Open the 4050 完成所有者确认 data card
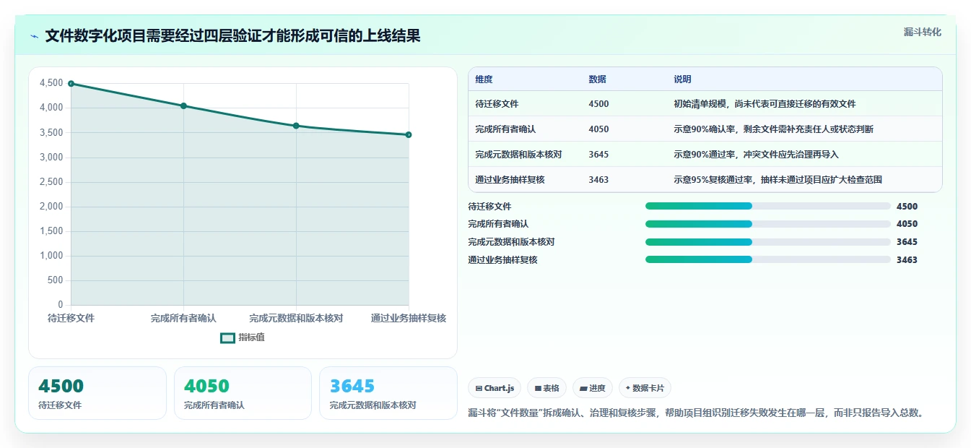971x448 pixels. 243,393
